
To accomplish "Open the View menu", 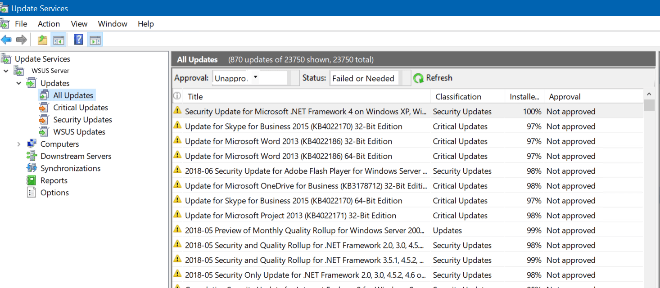I will 79,23.
